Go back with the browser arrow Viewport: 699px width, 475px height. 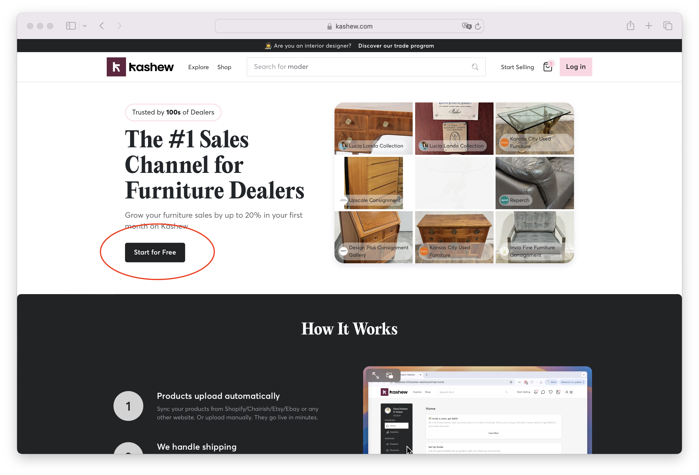pyautogui.click(x=102, y=26)
